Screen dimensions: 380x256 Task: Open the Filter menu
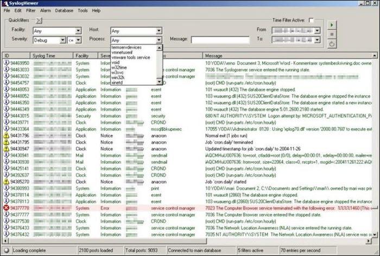pyautogui.click(x=30, y=11)
